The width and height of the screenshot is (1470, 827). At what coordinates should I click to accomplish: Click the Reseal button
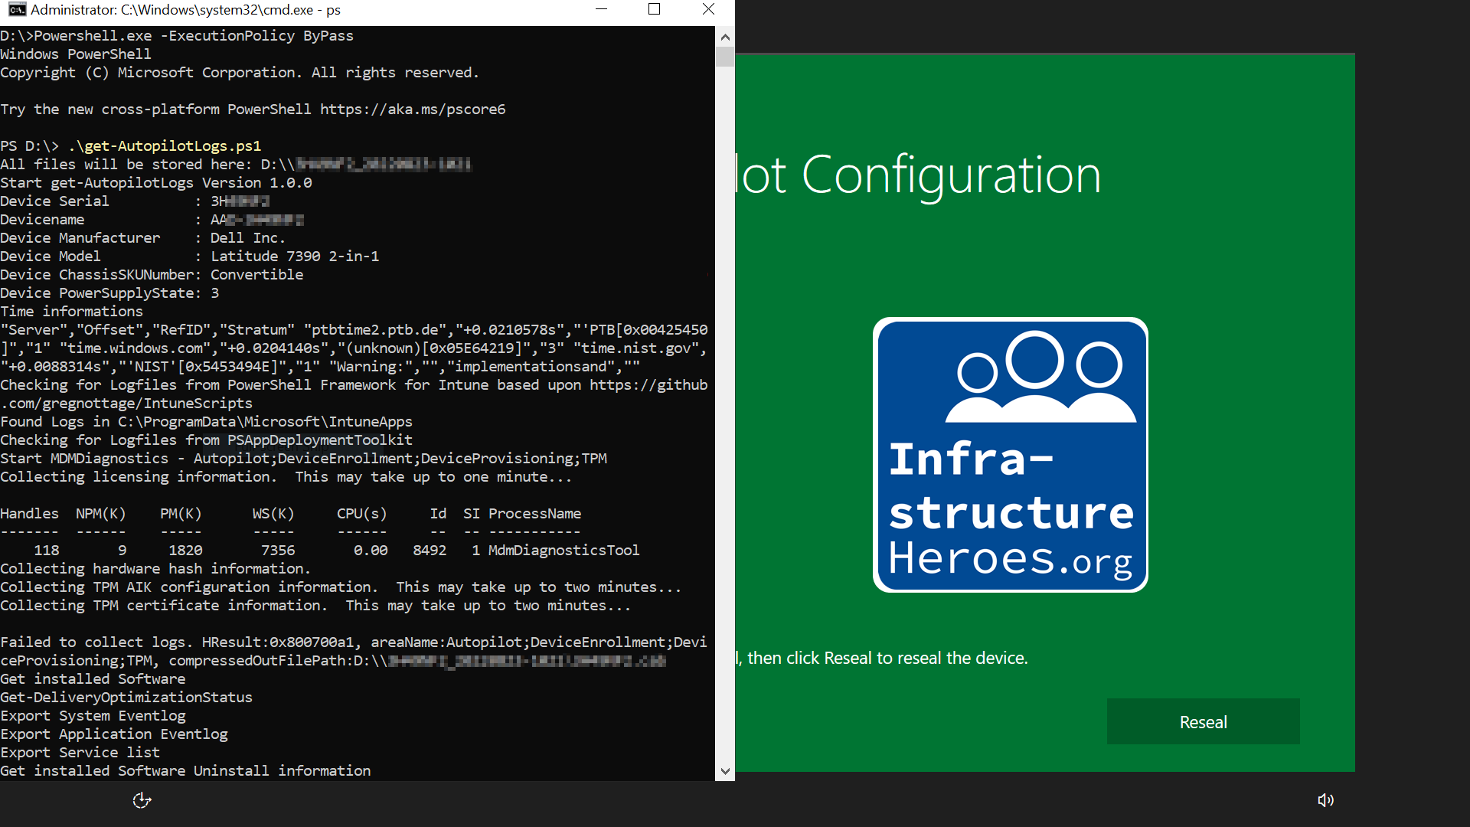pyautogui.click(x=1203, y=721)
